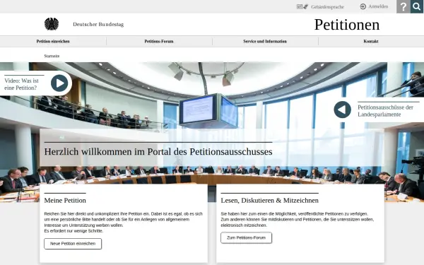
Task: Open the help question mark icon
Action: tap(404, 6)
